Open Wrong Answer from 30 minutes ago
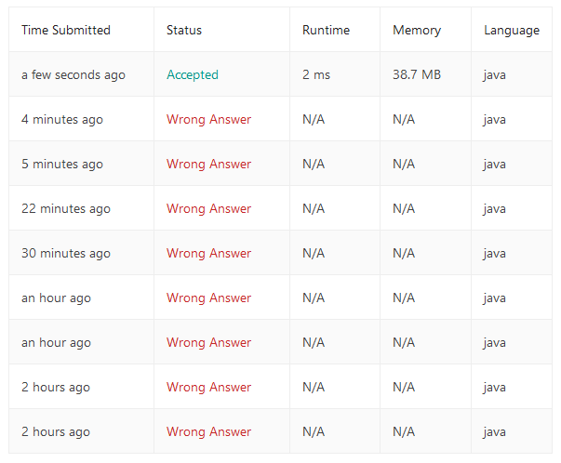The width and height of the screenshot is (561, 463). click(x=209, y=254)
